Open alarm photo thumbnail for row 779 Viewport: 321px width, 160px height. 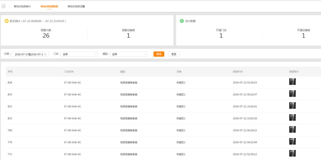click(x=292, y=141)
